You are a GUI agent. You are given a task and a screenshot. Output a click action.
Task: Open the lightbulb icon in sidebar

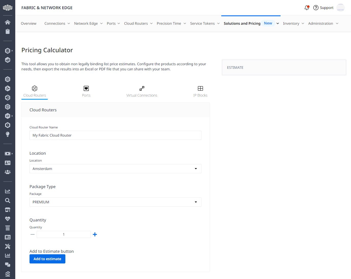point(8,134)
